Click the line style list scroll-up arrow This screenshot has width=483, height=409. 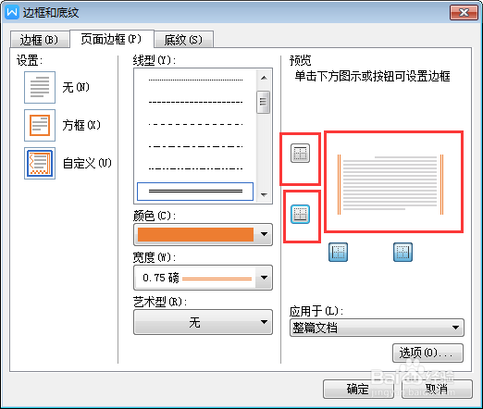264,78
